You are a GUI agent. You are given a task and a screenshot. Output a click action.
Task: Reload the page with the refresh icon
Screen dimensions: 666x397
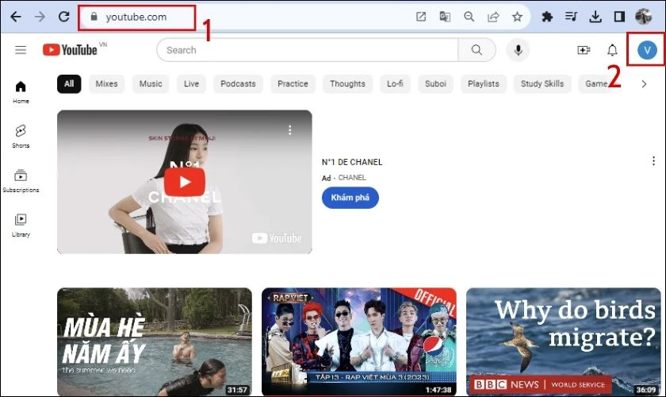63,17
